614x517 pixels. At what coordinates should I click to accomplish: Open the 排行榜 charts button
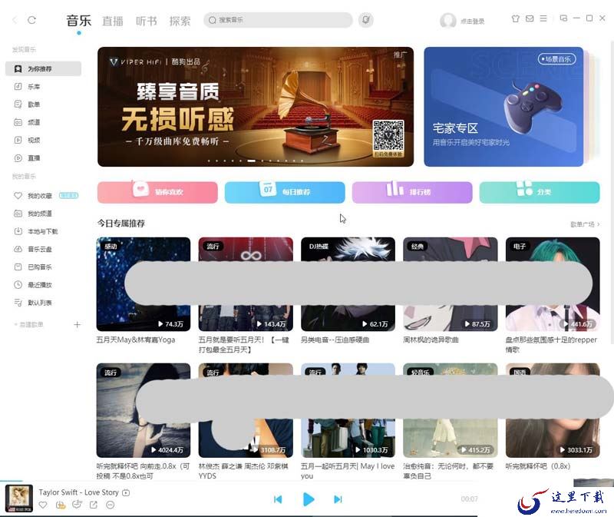pyautogui.click(x=412, y=192)
